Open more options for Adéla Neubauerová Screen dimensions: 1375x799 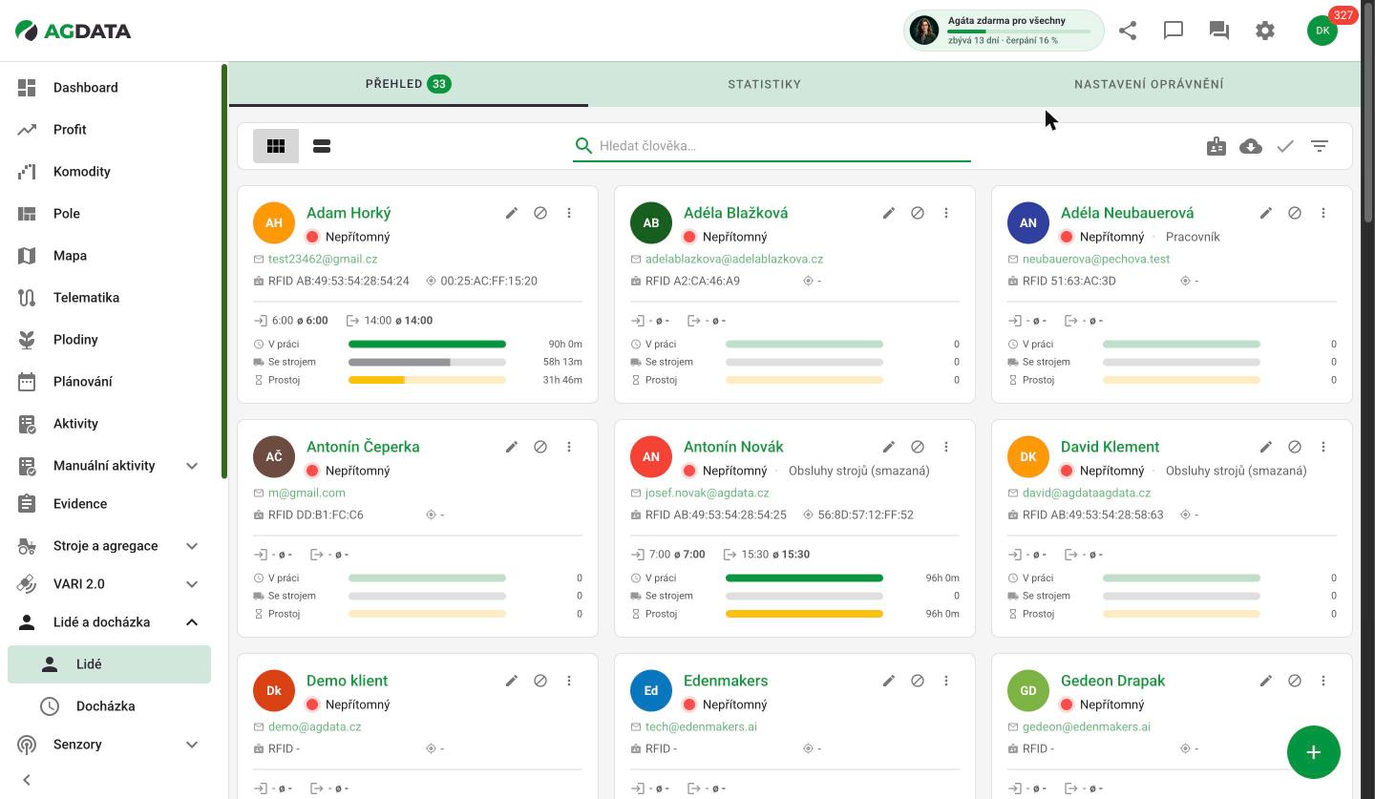pos(1323,213)
